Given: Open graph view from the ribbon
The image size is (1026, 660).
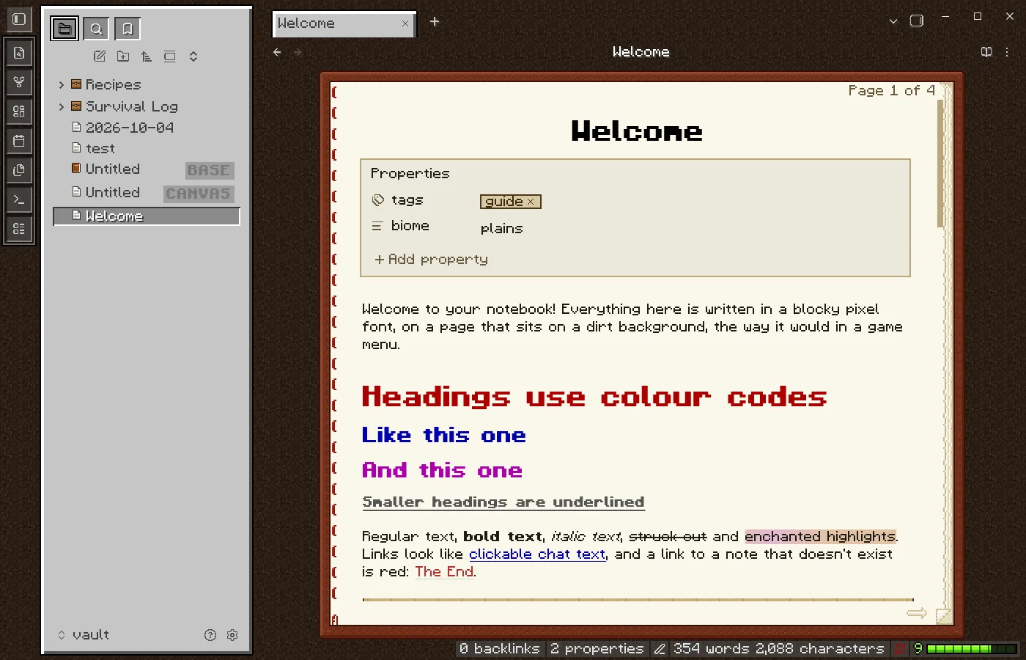Looking at the screenshot, I should [x=19, y=82].
